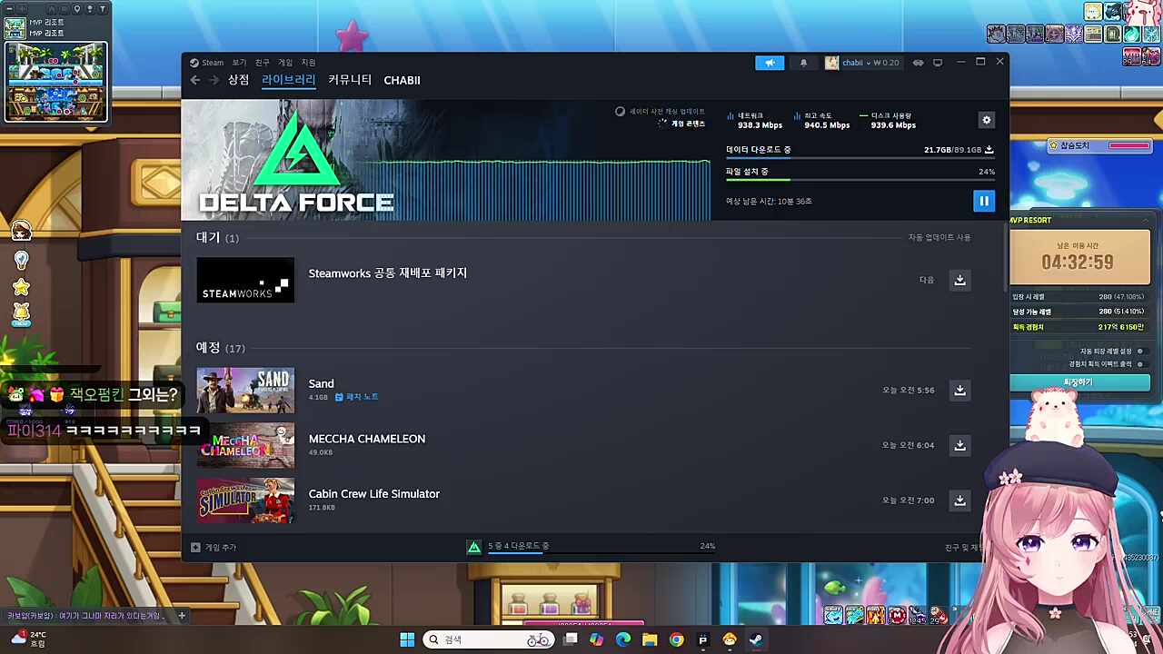Viewport: 1163px width, 654px height.
Task: Open Steam download settings gear
Action: (x=987, y=120)
